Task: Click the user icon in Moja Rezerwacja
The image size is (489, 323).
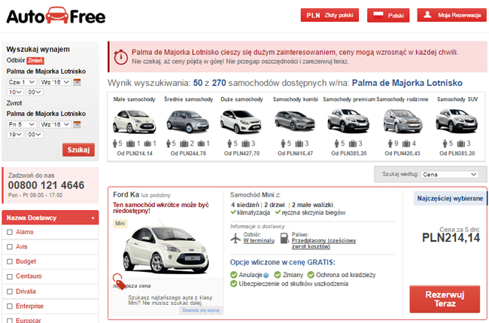Action: (x=427, y=14)
